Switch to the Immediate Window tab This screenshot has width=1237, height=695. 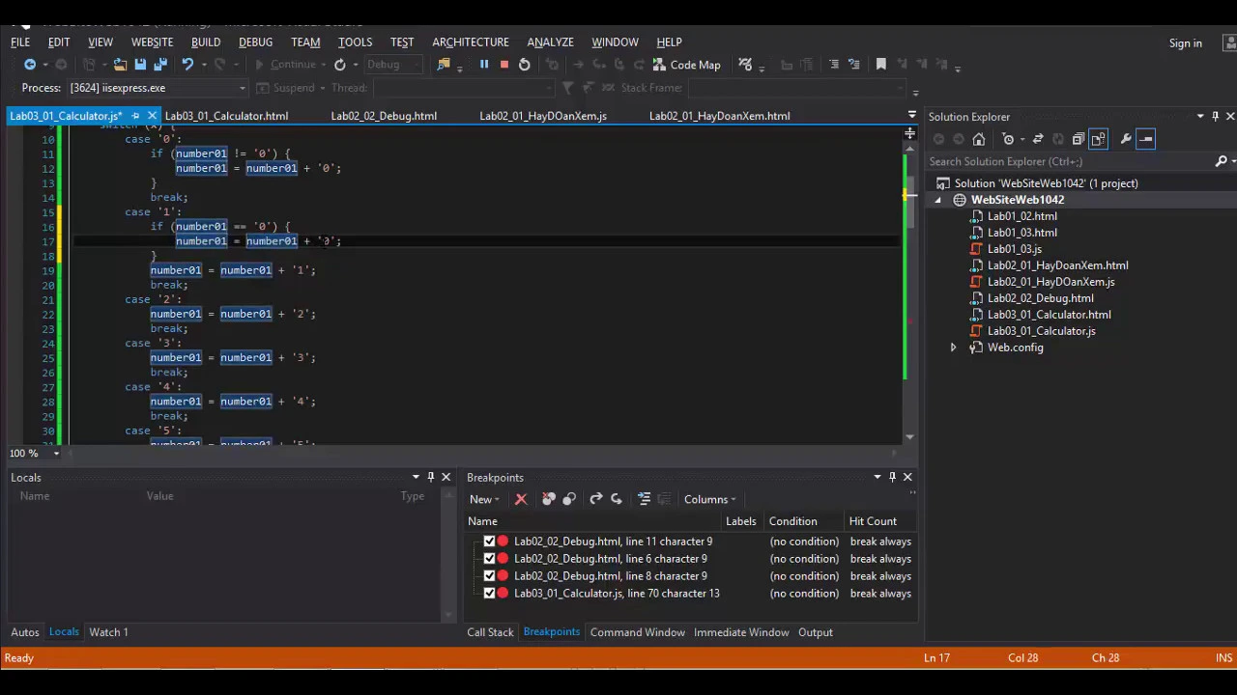pos(741,632)
